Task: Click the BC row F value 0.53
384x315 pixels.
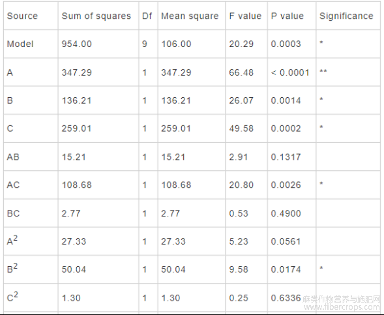Action: 239,213
